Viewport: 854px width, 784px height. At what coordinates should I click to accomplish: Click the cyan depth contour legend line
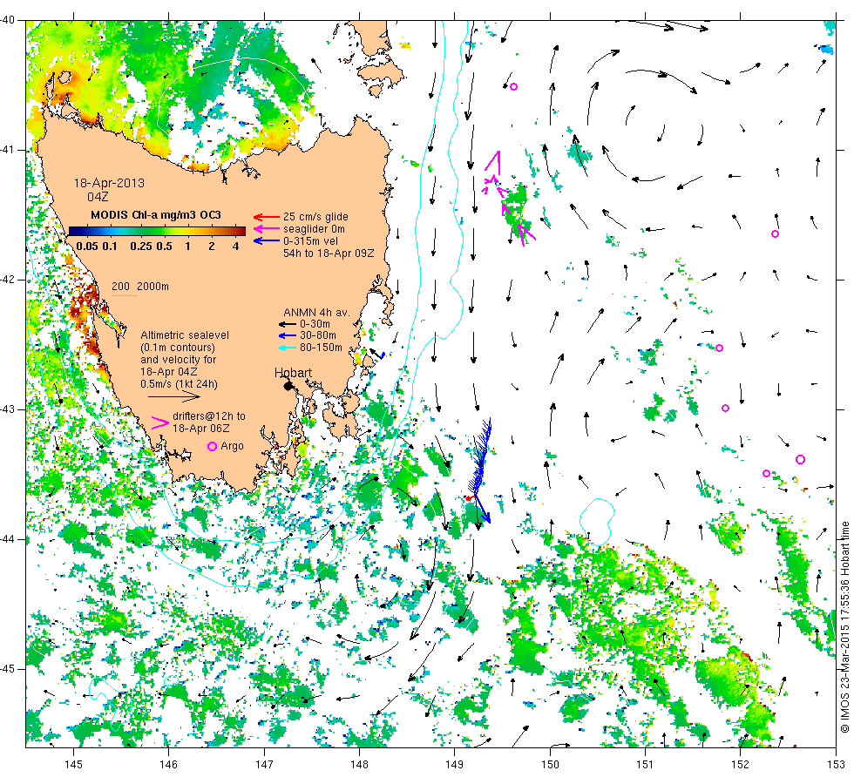(124, 295)
